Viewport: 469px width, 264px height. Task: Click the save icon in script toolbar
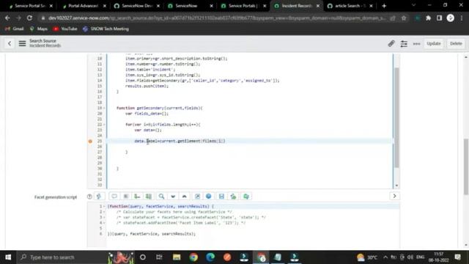pyautogui.click(x=221, y=197)
